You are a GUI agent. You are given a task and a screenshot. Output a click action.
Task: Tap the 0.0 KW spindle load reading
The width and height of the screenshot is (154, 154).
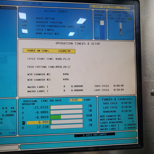(x=8, y=108)
